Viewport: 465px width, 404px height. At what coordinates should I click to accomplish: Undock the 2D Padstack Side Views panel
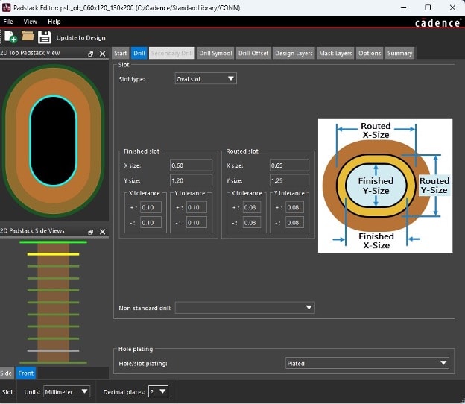[x=91, y=232]
